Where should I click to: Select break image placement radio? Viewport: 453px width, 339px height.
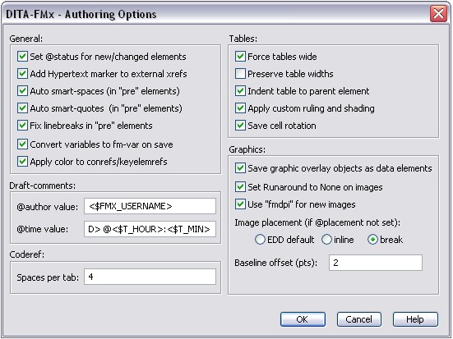tap(372, 240)
